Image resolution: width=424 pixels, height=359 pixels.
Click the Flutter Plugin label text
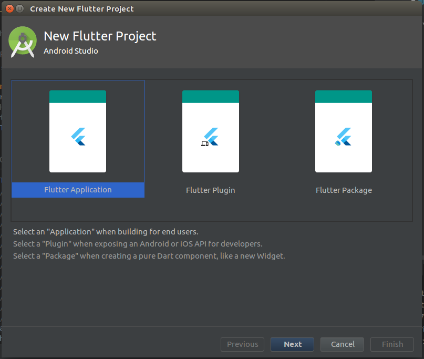pyautogui.click(x=210, y=190)
